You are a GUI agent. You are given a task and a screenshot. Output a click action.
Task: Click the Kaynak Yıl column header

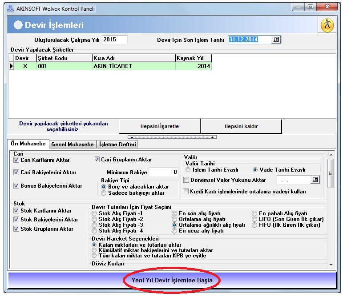tap(194, 58)
